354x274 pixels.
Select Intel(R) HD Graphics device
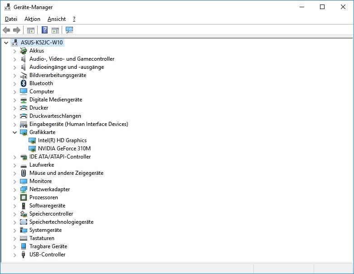coord(62,140)
